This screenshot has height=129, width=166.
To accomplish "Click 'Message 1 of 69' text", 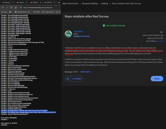I will (71, 72).
